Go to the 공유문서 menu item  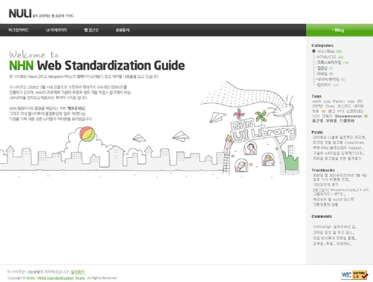(x=122, y=30)
